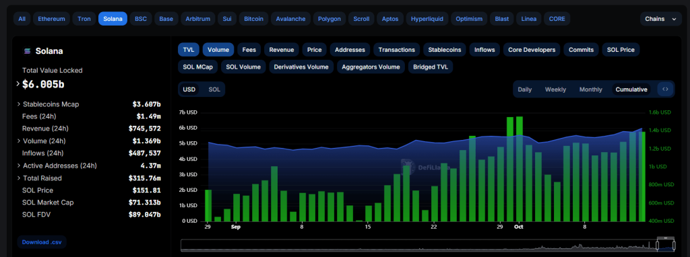
Task: Enable the Addresses chart metric
Action: [x=350, y=50]
